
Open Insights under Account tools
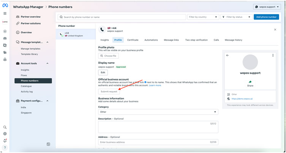pos(25,70)
